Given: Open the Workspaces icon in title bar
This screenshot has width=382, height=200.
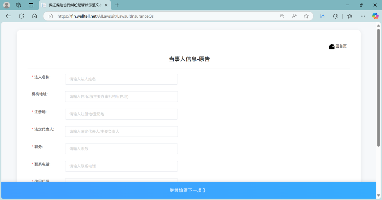Looking at the screenshot, I should (x=19, y=5).
